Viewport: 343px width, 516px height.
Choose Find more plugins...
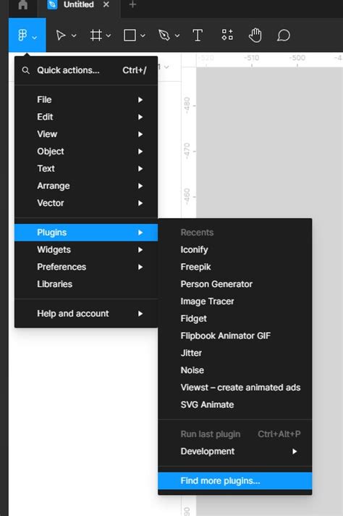point(235,480)
